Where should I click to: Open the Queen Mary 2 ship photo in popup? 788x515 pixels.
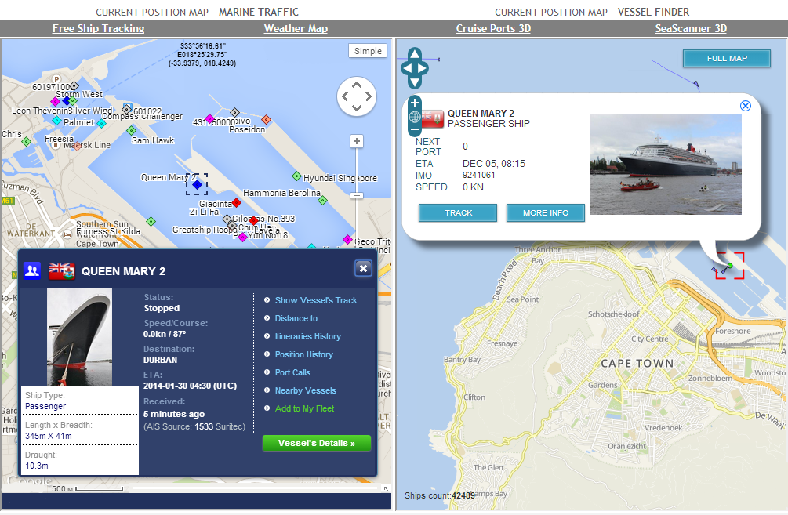[x=666, y=165]
